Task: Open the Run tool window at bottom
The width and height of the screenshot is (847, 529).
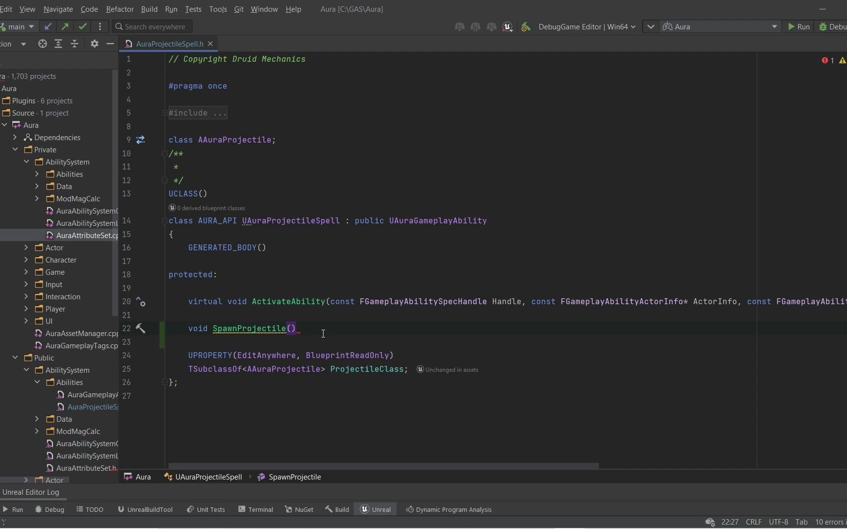Action: [13, 509]
